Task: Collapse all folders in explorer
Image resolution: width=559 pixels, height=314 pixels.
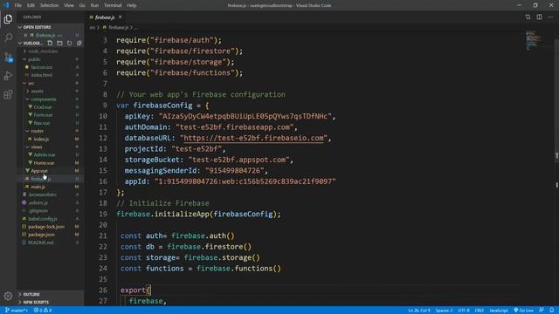Action: click(x=79, y=43)
